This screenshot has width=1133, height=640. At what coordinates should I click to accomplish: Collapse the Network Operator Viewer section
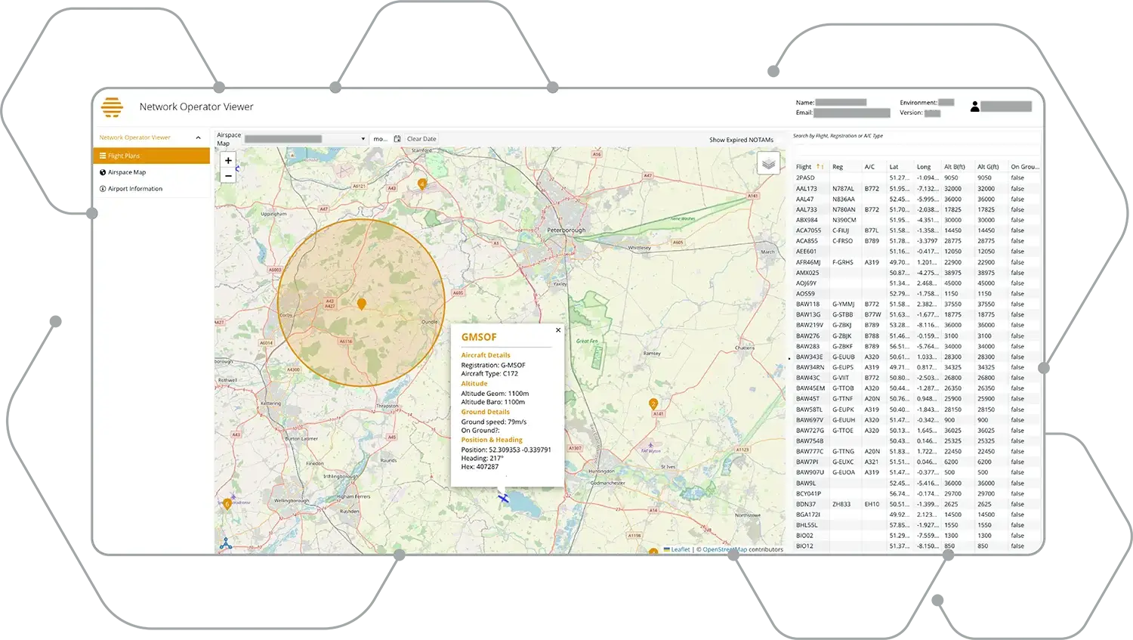198,138
